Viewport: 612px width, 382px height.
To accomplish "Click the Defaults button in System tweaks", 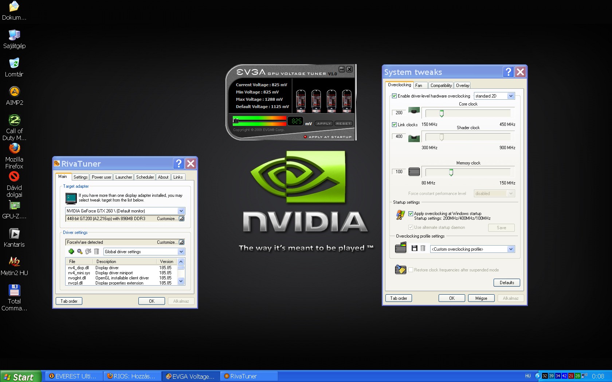I will tap(507, 283).
